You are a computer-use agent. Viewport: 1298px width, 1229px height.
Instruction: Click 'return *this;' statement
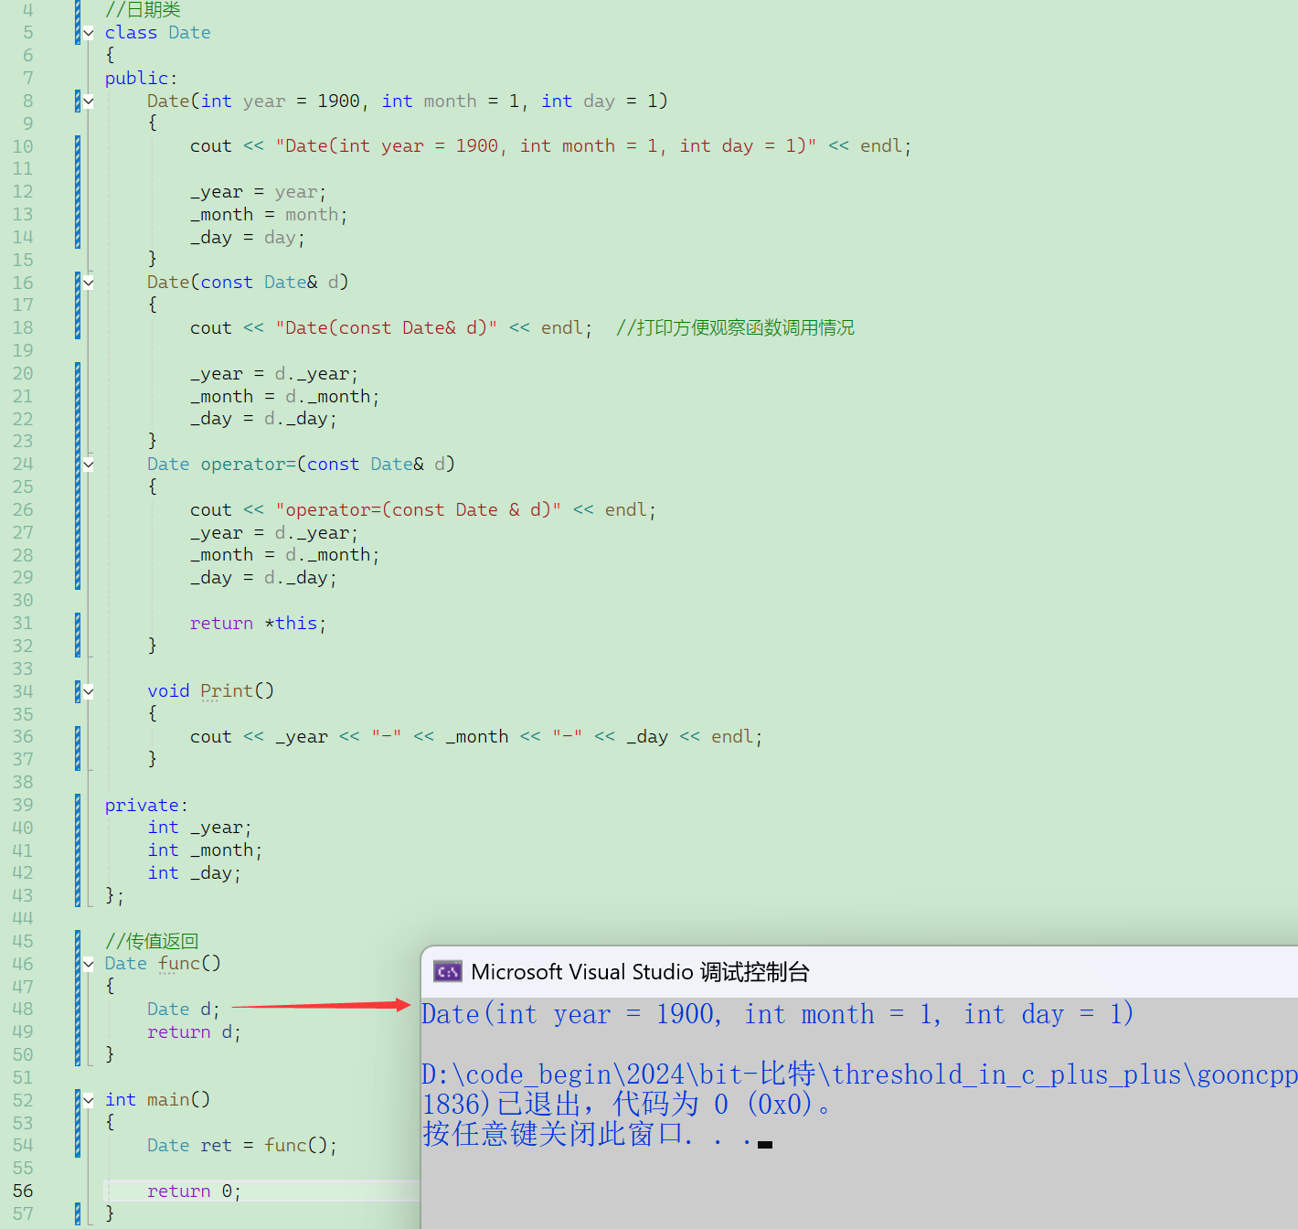coord(258,624)
